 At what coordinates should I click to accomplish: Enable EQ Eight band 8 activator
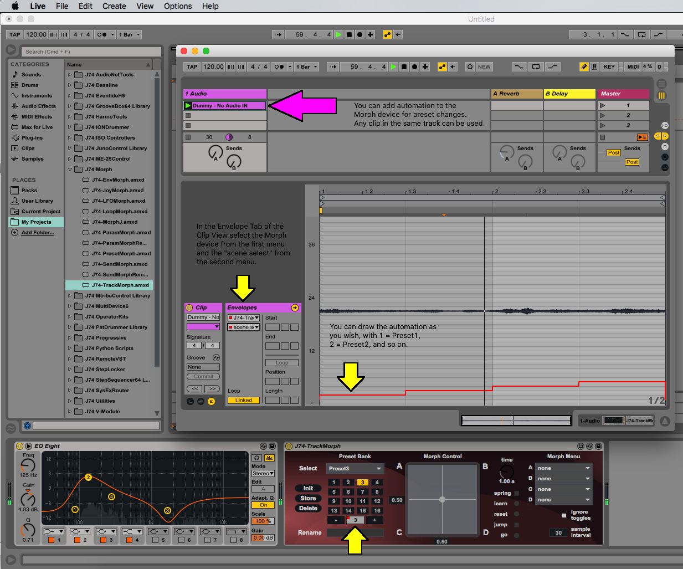[x=234, y=540]
